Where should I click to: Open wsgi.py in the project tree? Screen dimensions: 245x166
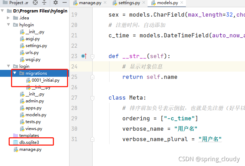point(33,59)
